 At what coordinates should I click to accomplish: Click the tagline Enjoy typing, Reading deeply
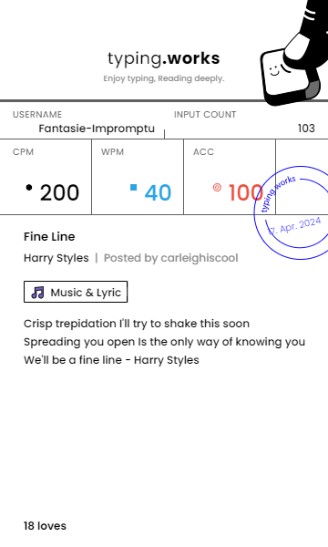(164, 78)
